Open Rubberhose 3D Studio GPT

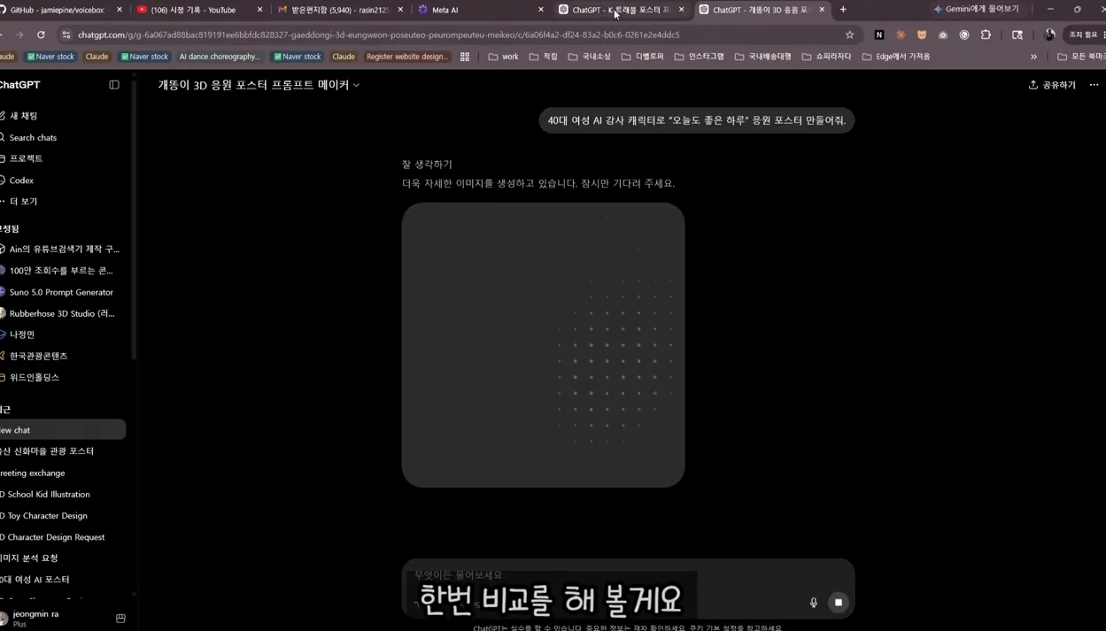pyautogui.click(x=58, y=313)
